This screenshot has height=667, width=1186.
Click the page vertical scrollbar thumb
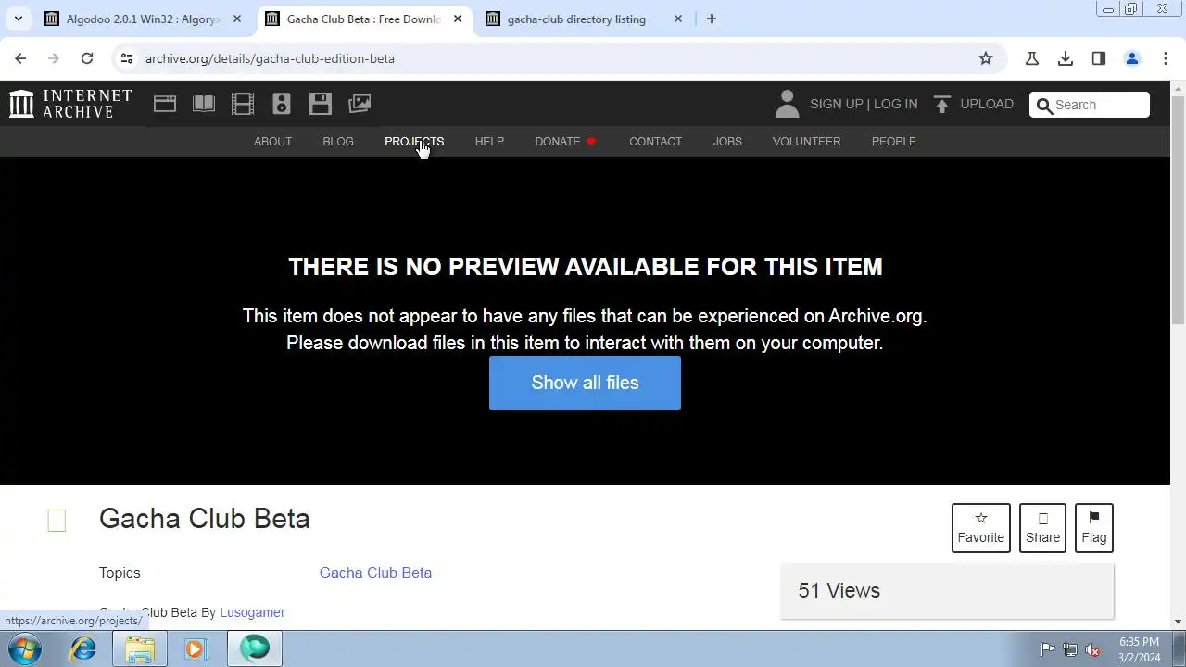tap(1178, 210)
